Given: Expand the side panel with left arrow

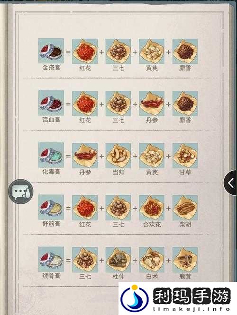Looking at the screenshot, I should [x=231, y=183].
